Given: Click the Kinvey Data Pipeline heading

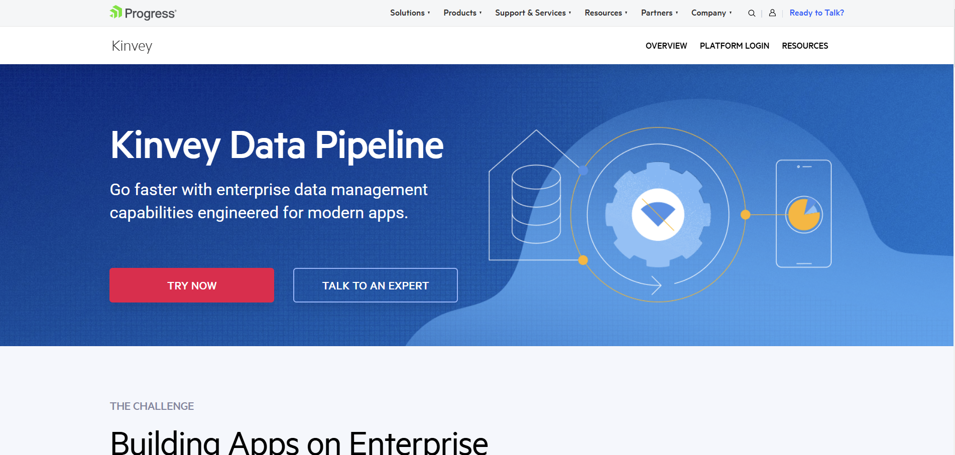Looking at the screenshot, I should click(x=277, y=145).
